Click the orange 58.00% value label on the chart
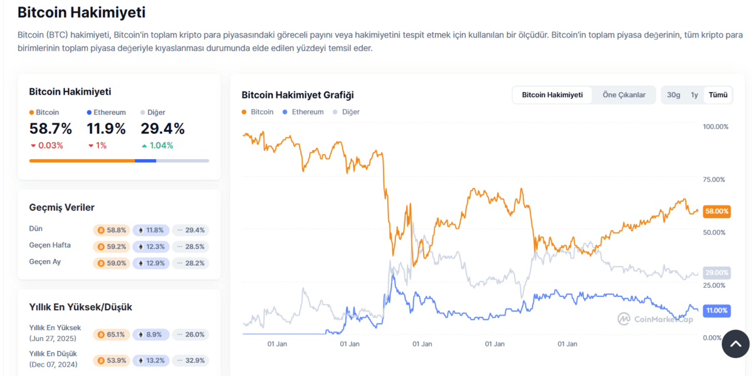 coord(716,212)
